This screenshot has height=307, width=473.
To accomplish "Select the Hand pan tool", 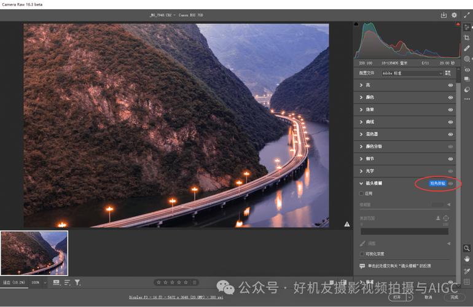I will [x=467, y=259].
